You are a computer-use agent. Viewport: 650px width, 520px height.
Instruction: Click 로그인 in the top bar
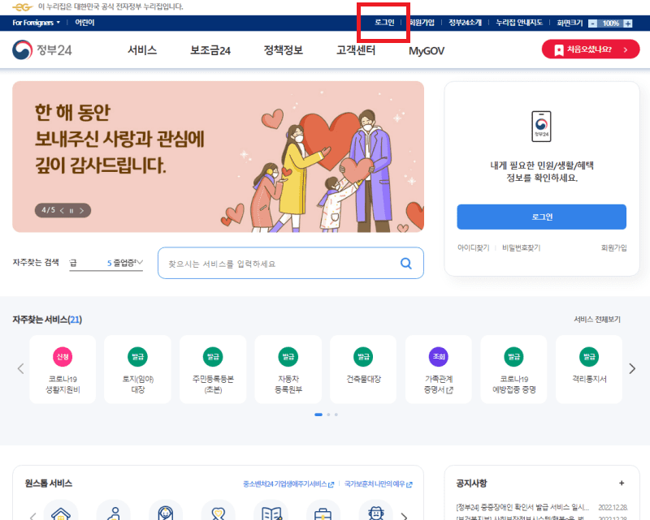coord(384,23)
